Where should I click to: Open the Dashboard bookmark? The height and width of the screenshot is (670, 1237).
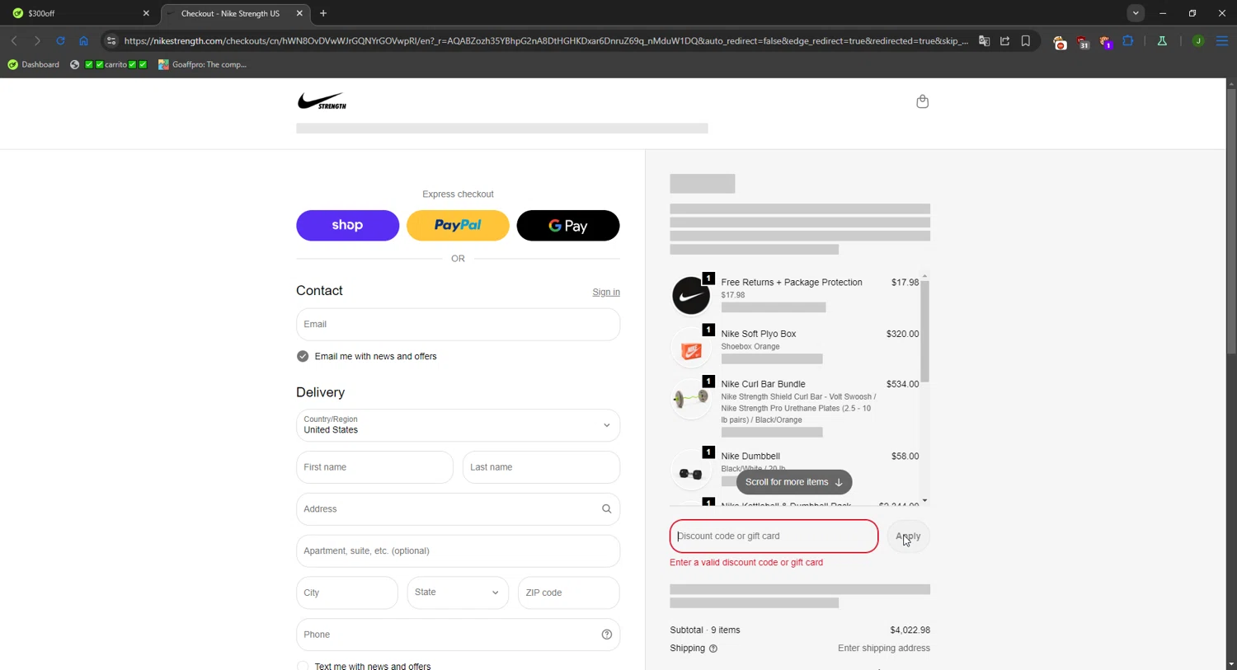34,64
